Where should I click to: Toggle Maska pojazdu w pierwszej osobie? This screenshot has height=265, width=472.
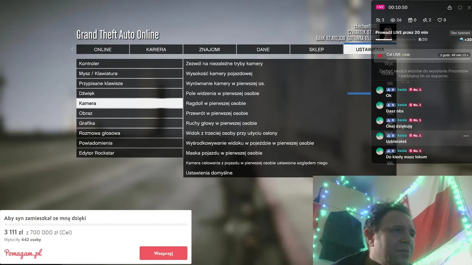290,153
